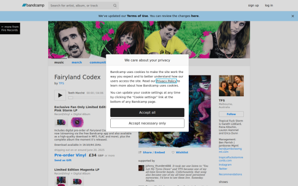Viewport: 298px width, 186px height.
Task: Open the sign up link
Action: [x=253, y=5]
